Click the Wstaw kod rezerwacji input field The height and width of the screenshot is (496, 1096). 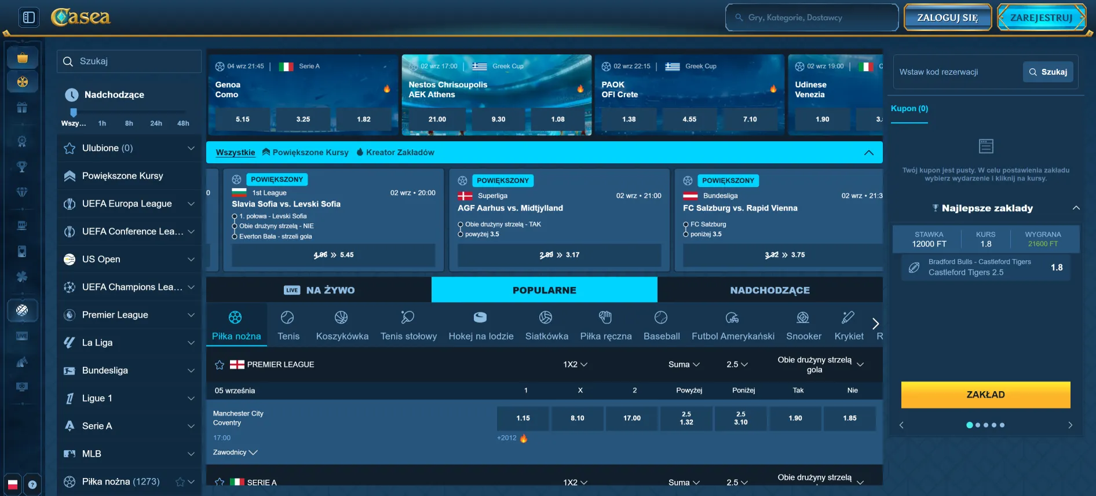[x=959, y=72]
